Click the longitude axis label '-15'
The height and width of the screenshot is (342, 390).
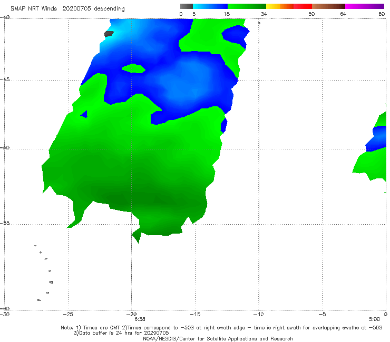pyautogui.click(x=195, y=314)
